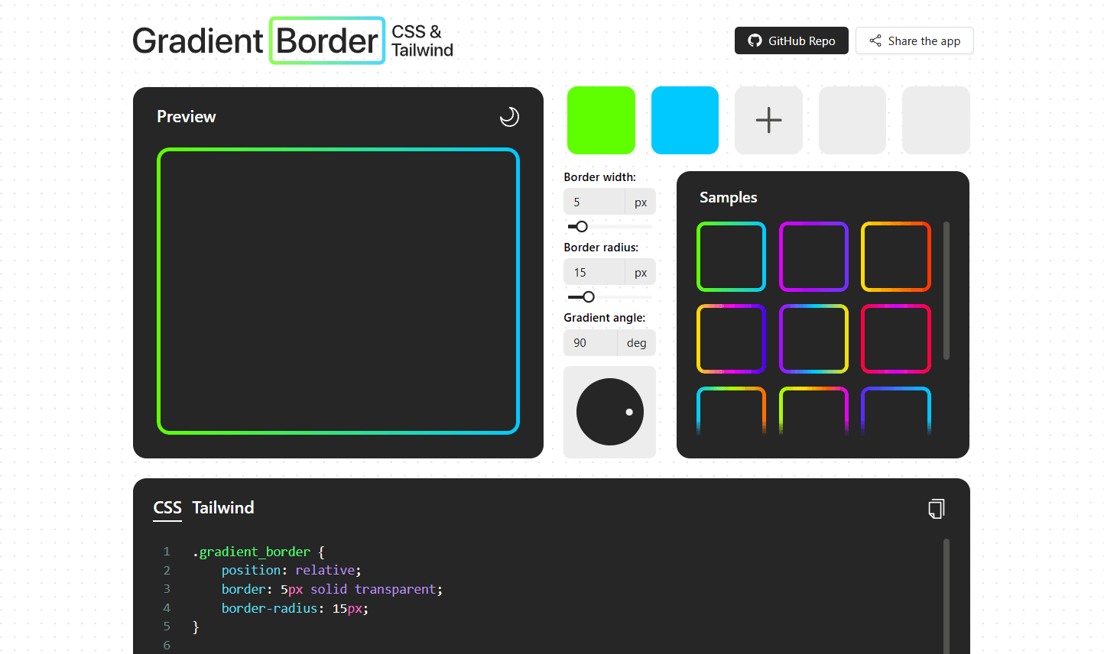Pick the cyan blue color swatch
Image resolution: width=1104 pixels, height=654 pixels.
(684, 120)
